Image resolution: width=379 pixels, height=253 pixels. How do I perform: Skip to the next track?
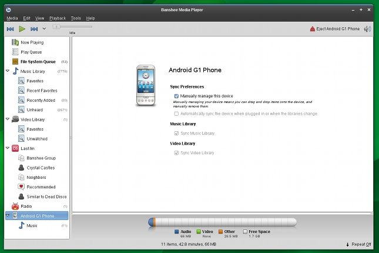click(34, 28)
